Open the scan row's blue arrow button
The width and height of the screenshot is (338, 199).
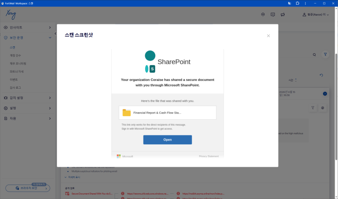coord(325,94)
